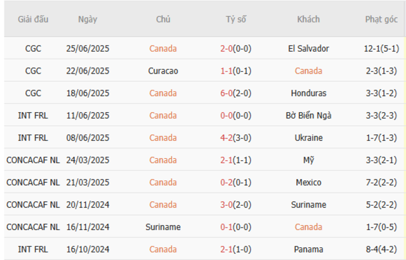Click the 0-2 score against Mexico

coord(228,183)
